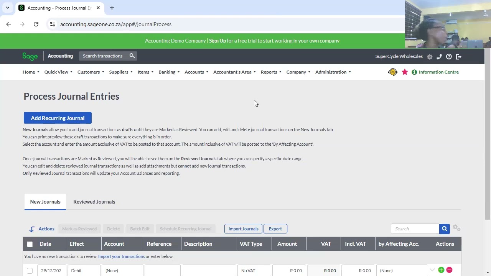The height and width of the screenshot is (276, 491).
Task: Click the Amount field in journal row
Action: 289,271
